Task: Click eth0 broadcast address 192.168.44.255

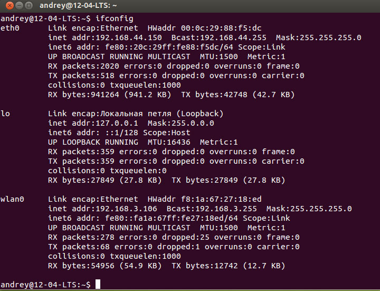Action: (232, 37)
